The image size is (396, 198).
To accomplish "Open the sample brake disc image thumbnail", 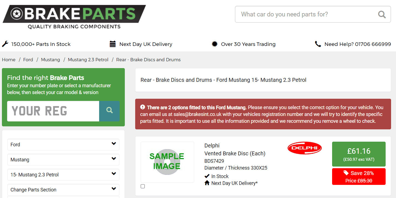I will [167, 162].
